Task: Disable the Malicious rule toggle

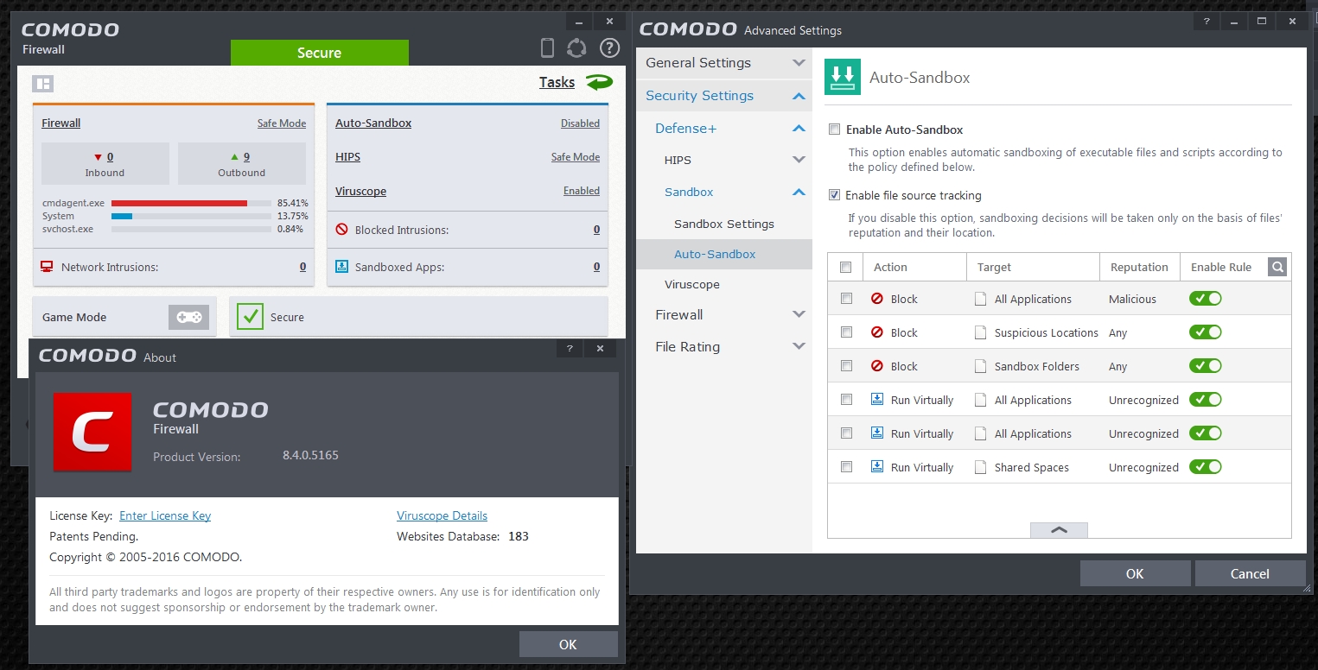Action: [1206, 299]
